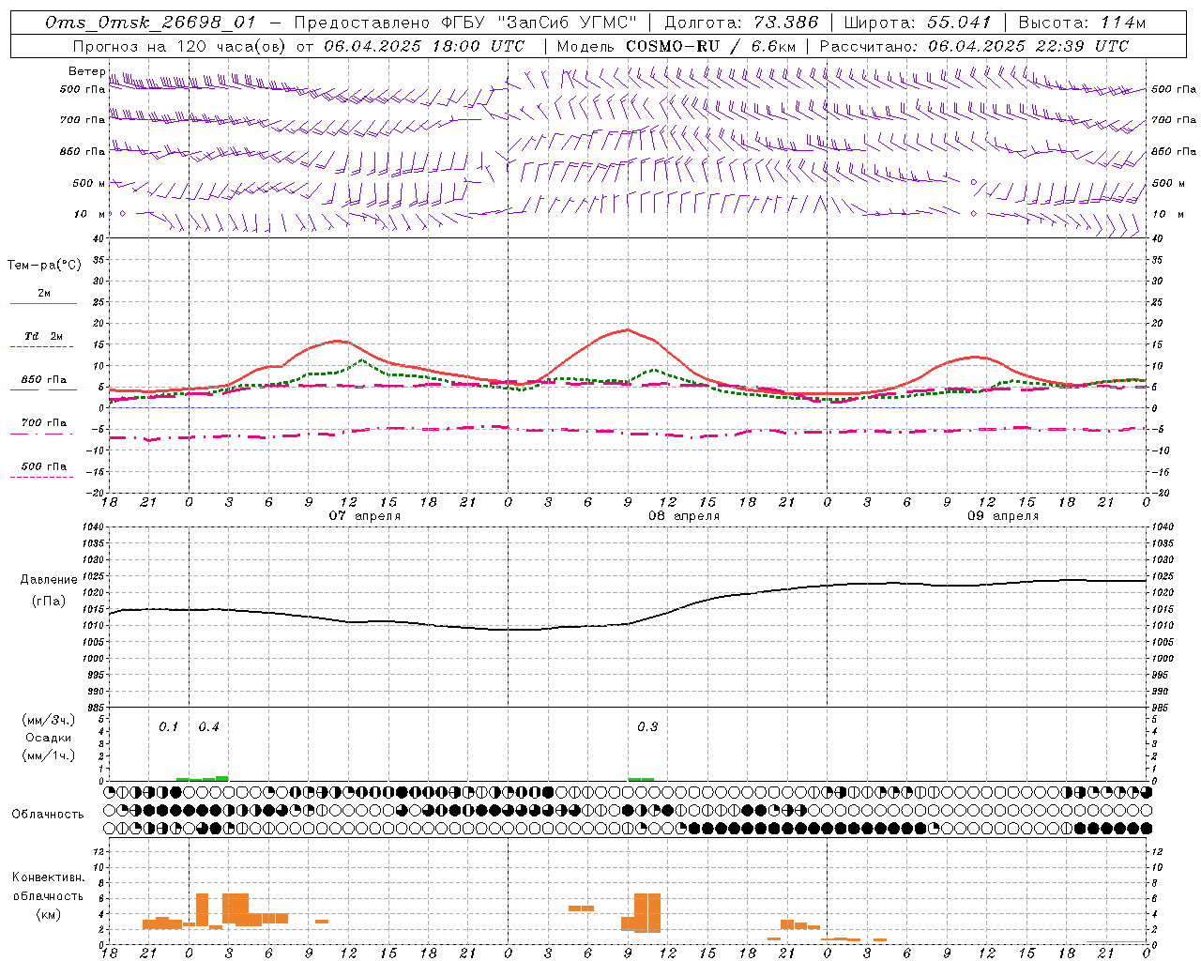Image resolution: width=1201 pixels, height=961 pixels.
Task: Select the Td 2м dew point legend entry
Action: click(44, 336)
